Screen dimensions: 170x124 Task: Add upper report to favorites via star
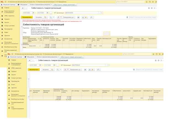coord(30,8)
